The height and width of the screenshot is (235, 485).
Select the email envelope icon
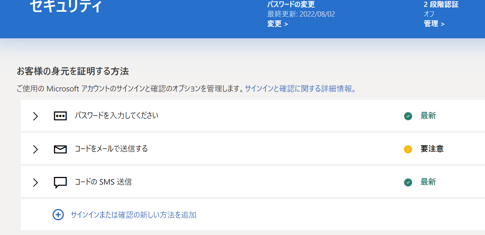(x=60, y=149)
